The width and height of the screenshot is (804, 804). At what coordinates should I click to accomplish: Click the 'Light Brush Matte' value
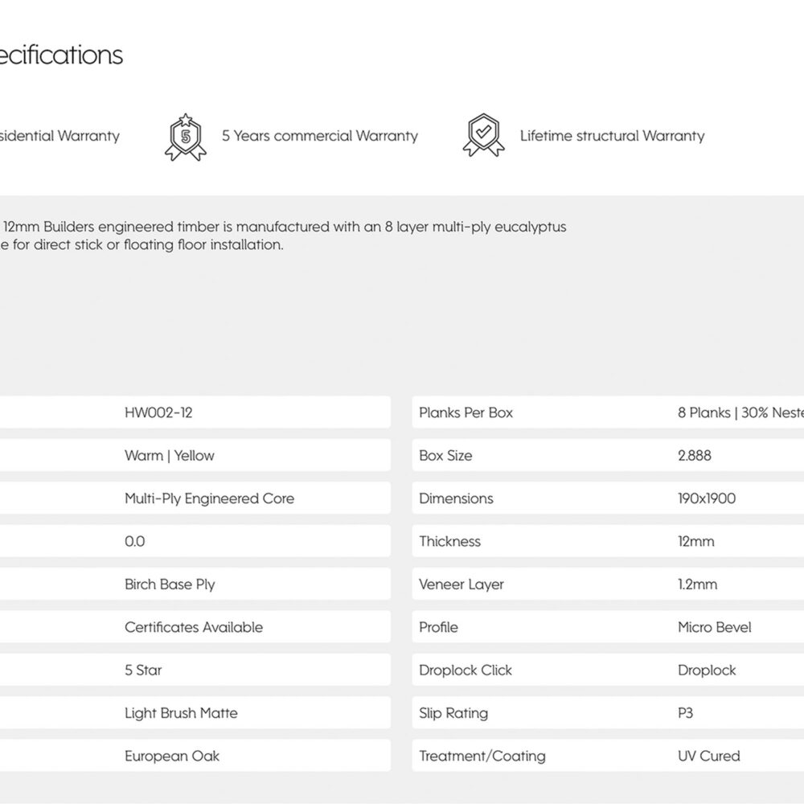(181, 713)
